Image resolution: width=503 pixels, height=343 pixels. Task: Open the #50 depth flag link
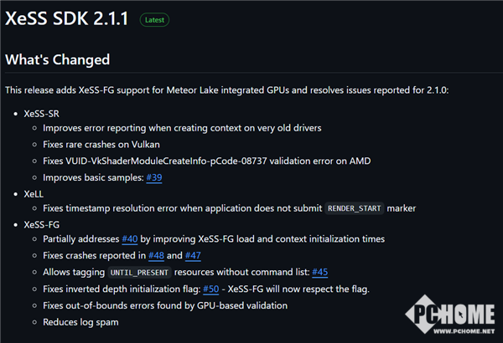click(213, 289)
